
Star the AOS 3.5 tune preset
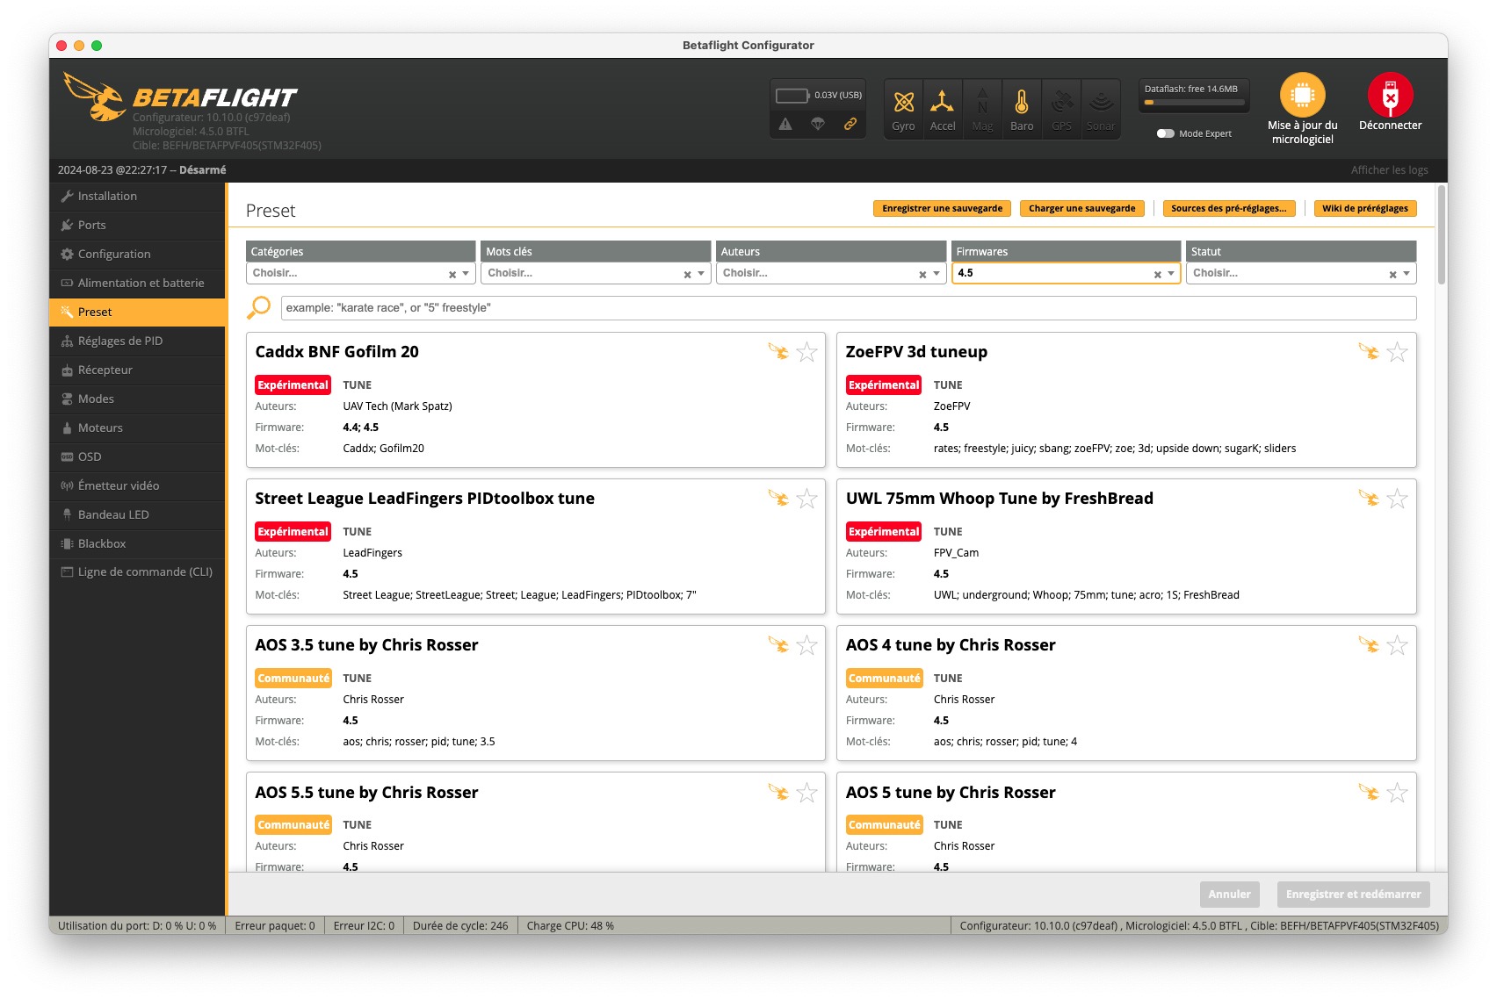806,645
